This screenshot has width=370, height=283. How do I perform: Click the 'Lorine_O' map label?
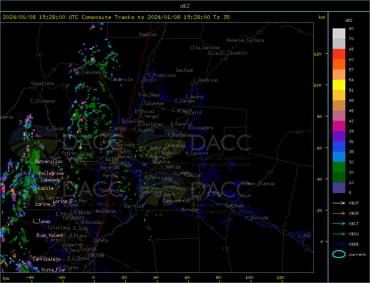click(x=45, y=204)
